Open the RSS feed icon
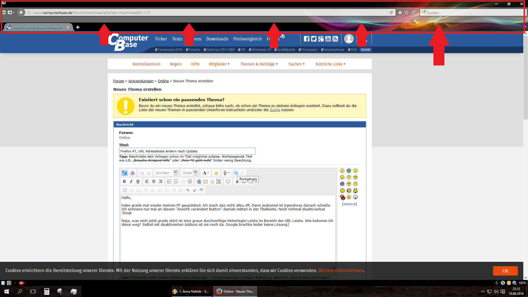This screenshot has height=297, width=528. (x=335, y=39)
